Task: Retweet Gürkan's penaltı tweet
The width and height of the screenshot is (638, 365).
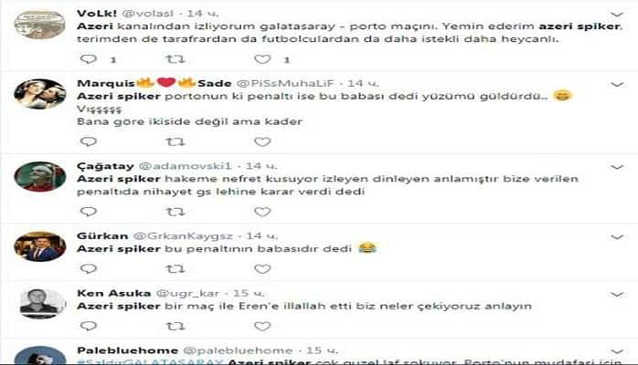Action: (x=175, y=269)
